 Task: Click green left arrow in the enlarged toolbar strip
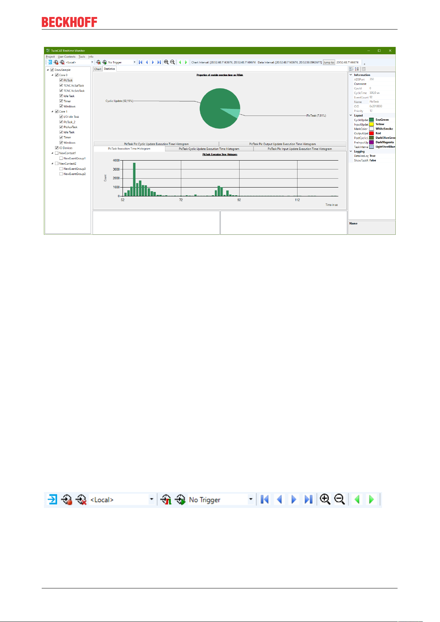[x=357, y=499]
